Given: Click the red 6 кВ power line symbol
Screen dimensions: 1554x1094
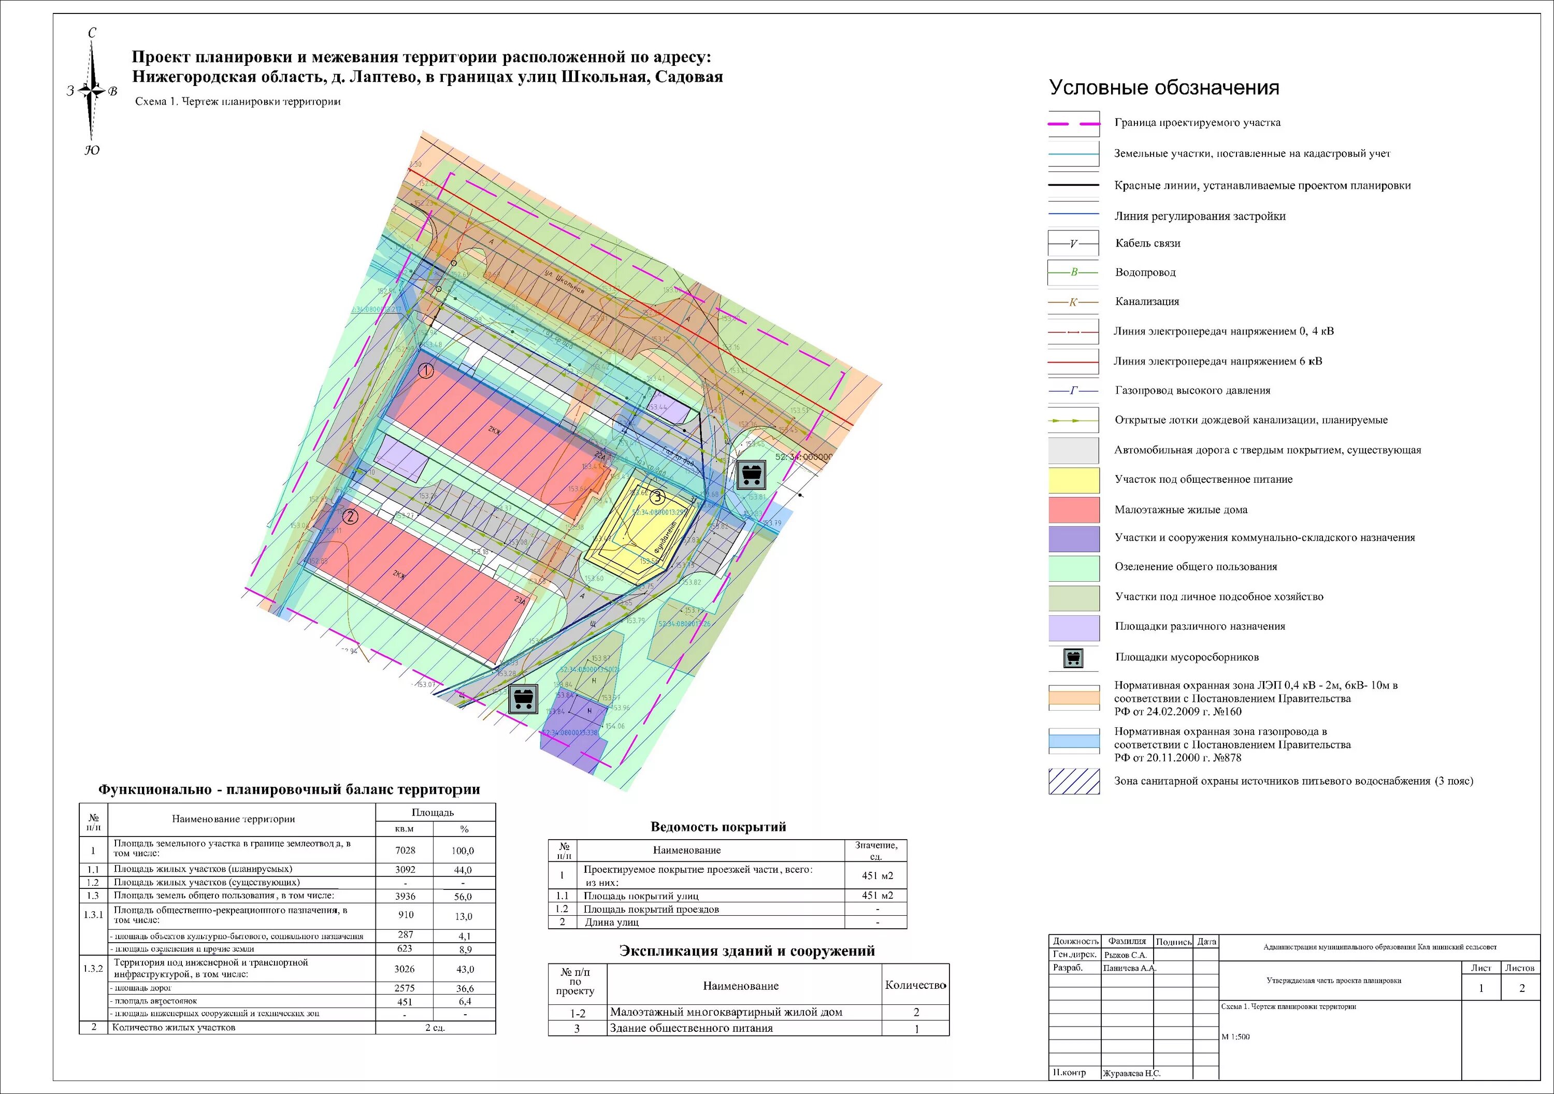Looking at the screenshot, I should pyautogui.click(x=1073, y=362).
